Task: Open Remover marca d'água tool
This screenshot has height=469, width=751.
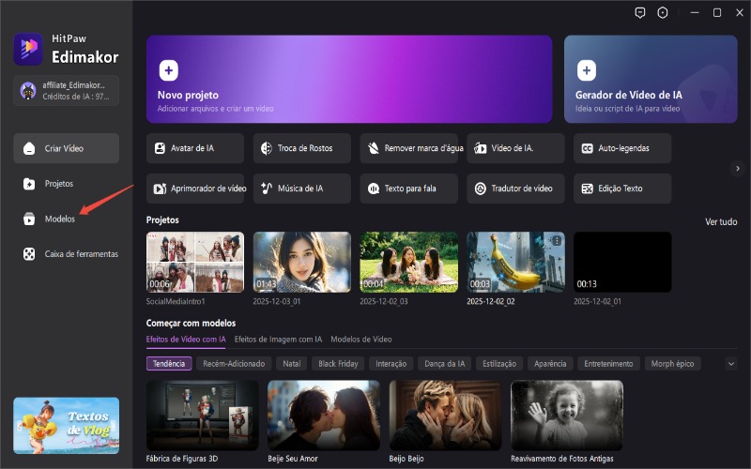Action: point(409,148)
